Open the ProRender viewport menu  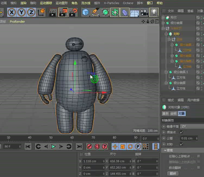tap(17, 22)
